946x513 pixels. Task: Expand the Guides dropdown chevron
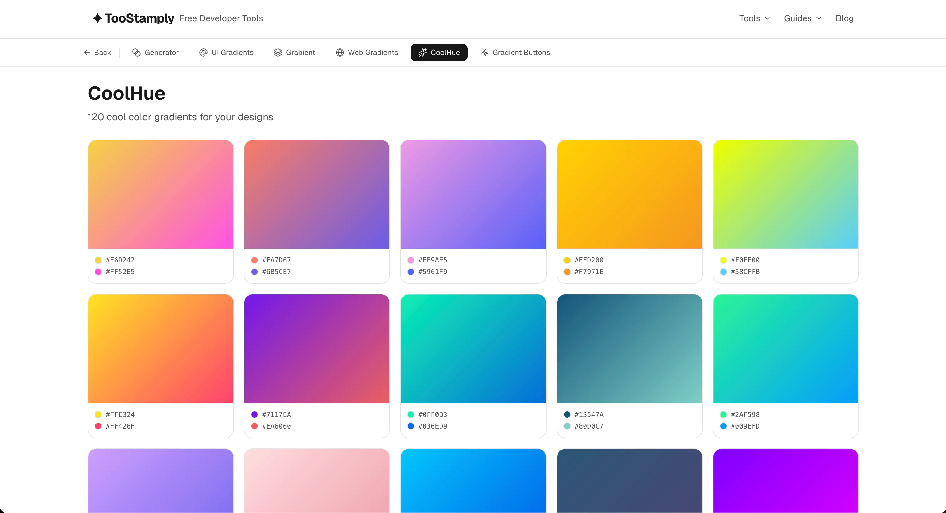point(819,18)
